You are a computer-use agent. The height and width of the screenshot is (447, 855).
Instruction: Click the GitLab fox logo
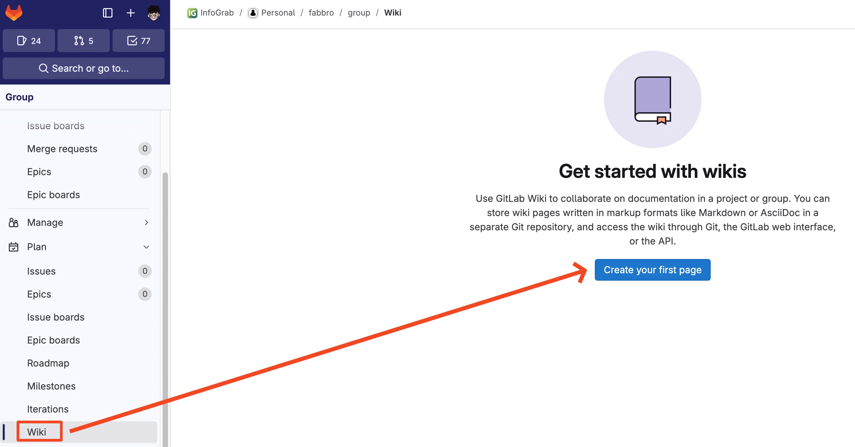(14, 13)
